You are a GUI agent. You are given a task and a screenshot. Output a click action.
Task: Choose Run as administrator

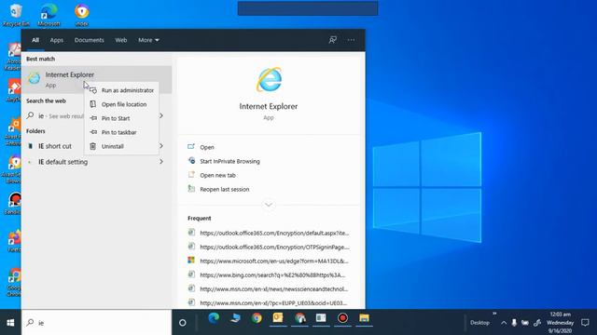click(121, 90)
